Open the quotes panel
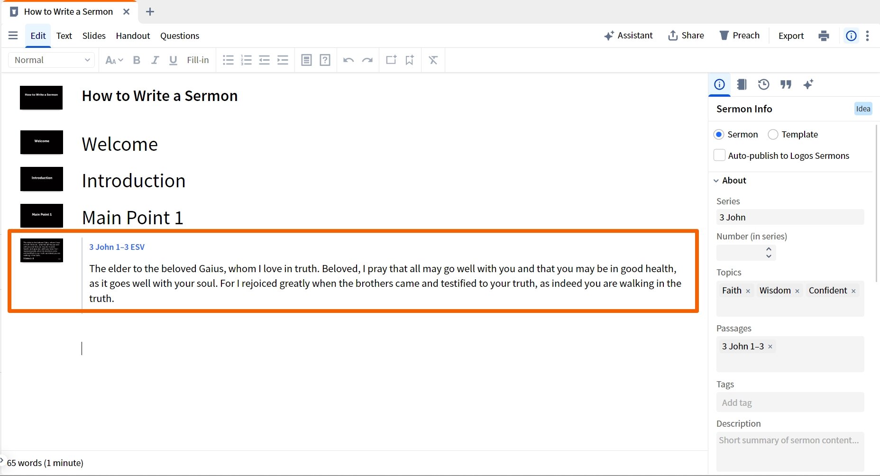The image size is (880, 476). point(786,84)
